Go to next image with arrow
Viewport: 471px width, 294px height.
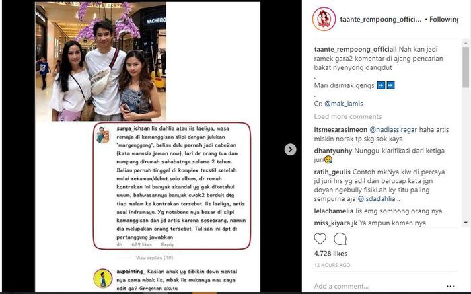[x=290, y=149]
